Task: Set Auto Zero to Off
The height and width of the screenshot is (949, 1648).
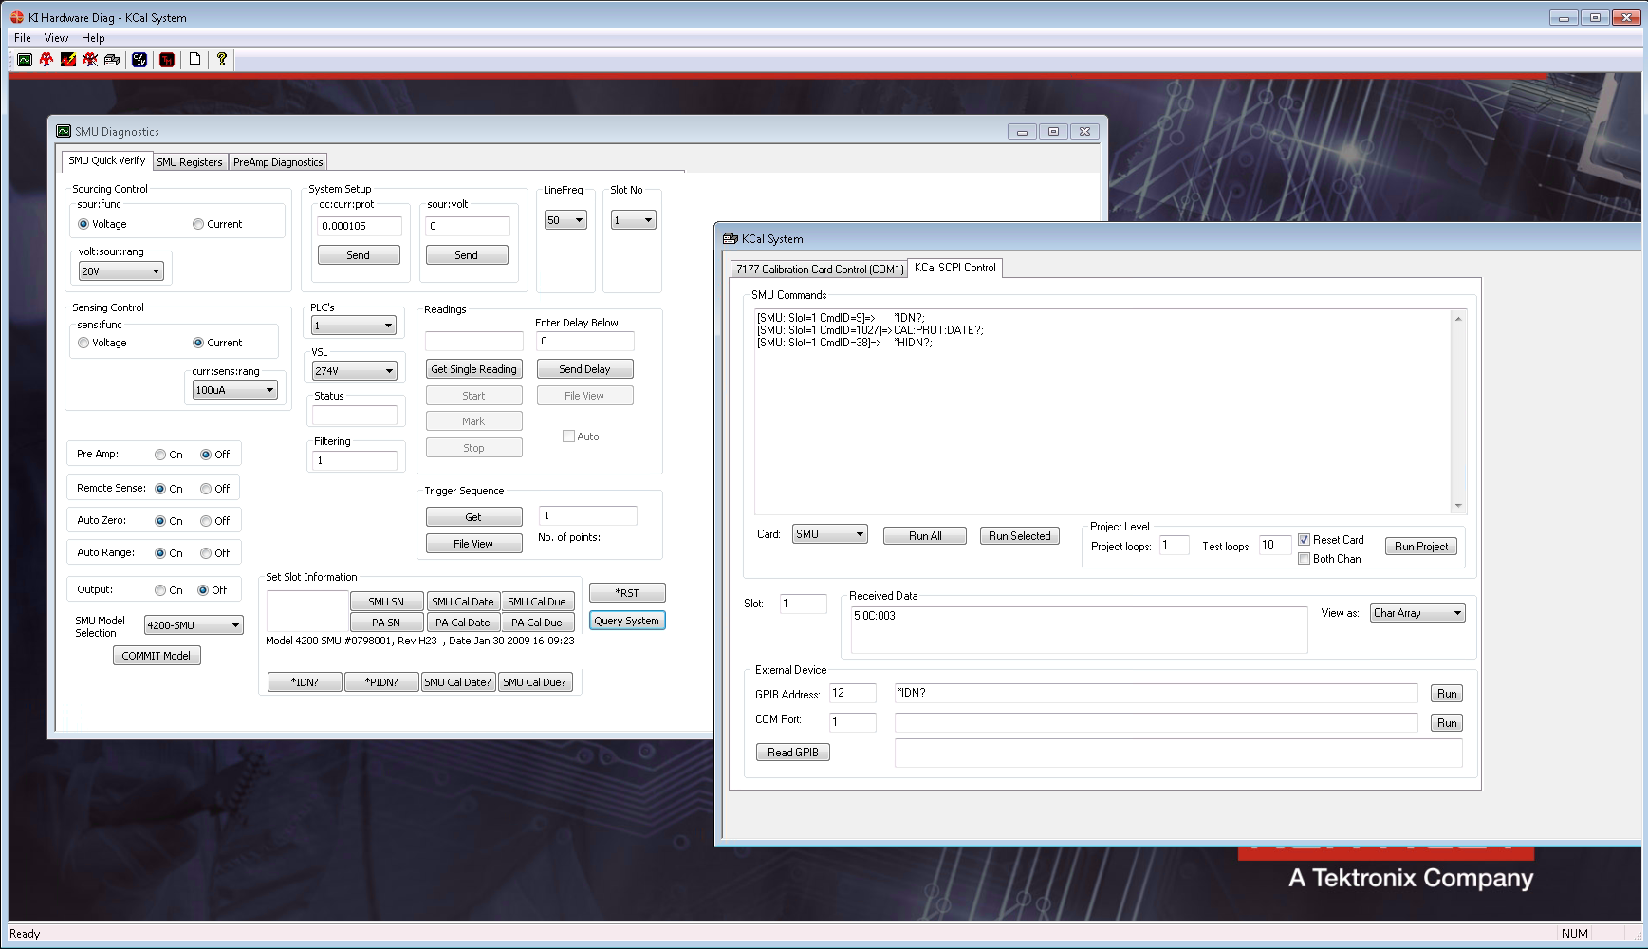Action: pyautogui.click(x=206, y=521)
